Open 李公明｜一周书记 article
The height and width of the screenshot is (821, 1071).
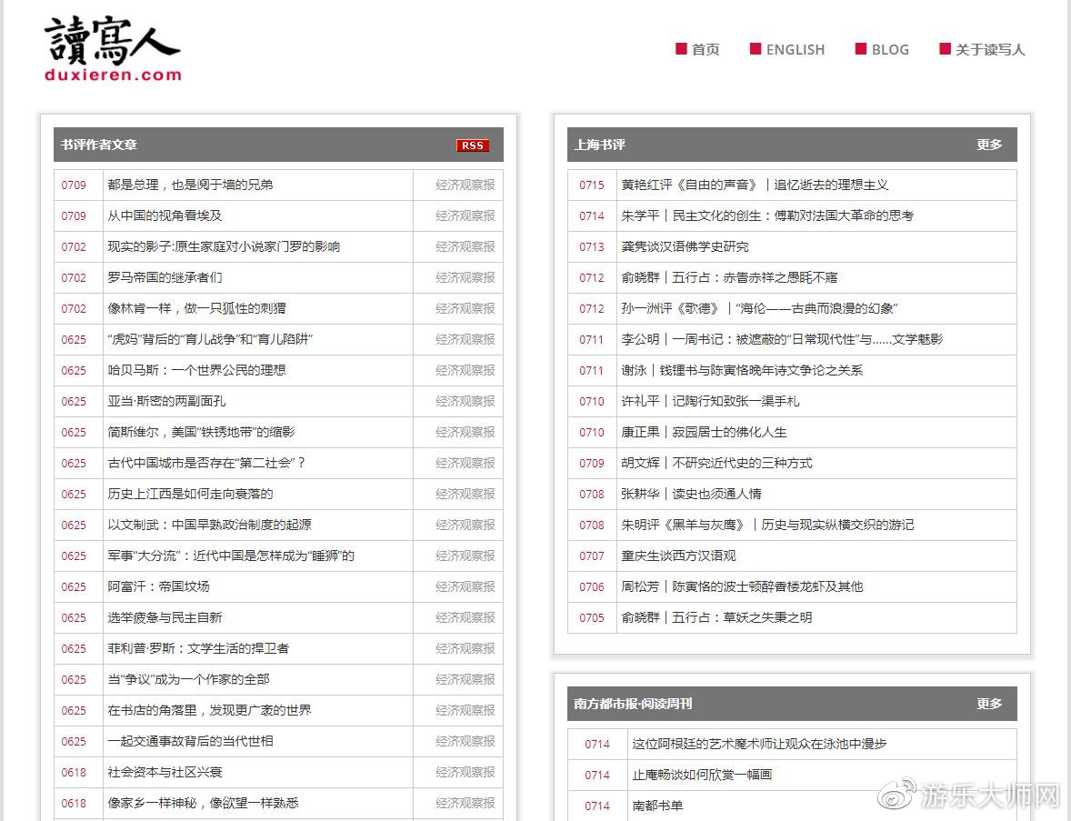tap(782, 339)
